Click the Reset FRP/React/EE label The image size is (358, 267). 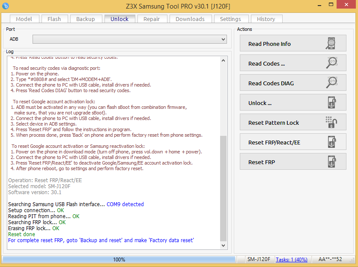pyautogui.click(x=274, y=143)
